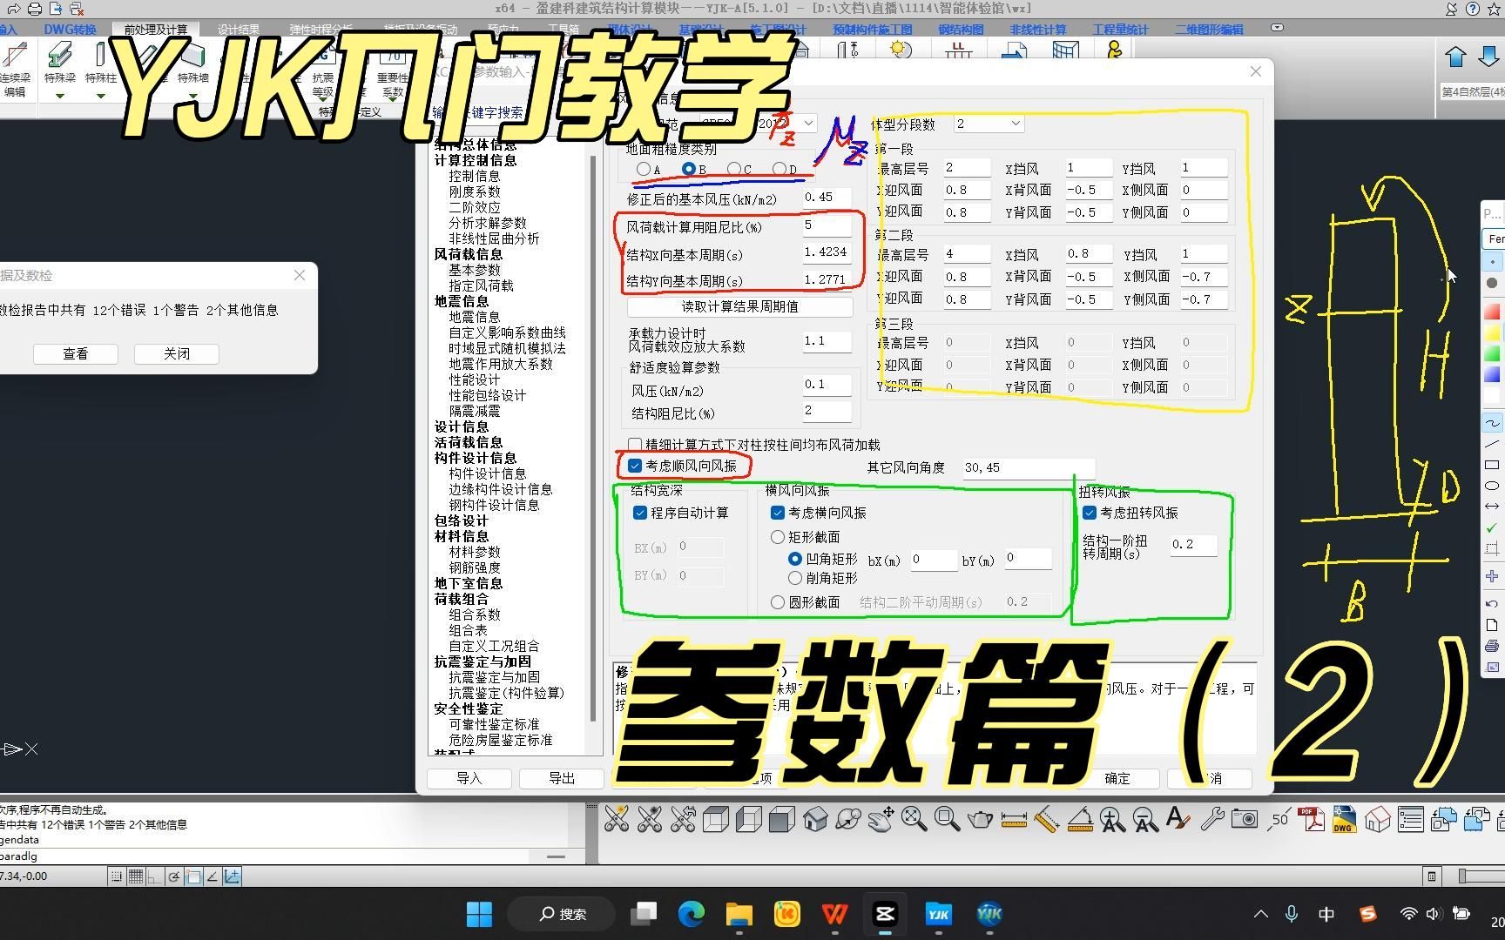Select 基本参数 under 风荷载信息
The image size is (1505, 940).
click(475, 270)
